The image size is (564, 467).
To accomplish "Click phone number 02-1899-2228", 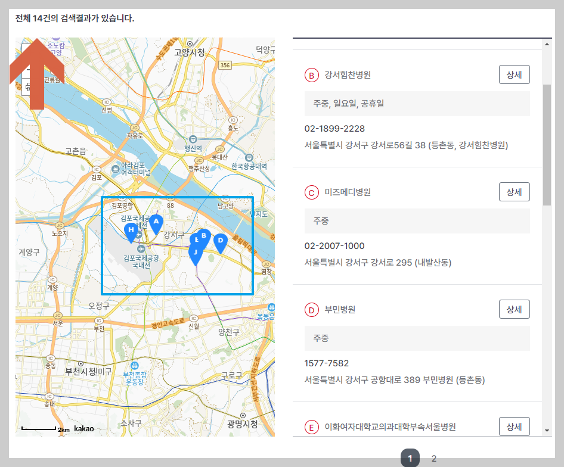I will [x=334, y=128].
